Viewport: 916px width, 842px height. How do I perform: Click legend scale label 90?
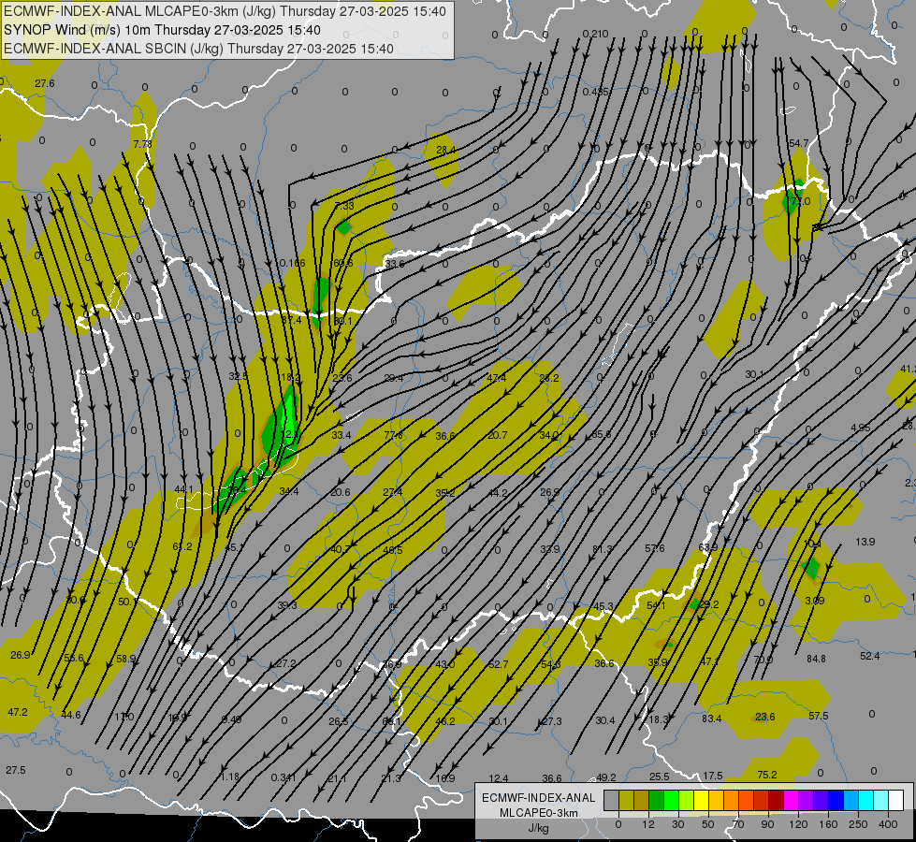pyautogui.click(x=767, y=824)
